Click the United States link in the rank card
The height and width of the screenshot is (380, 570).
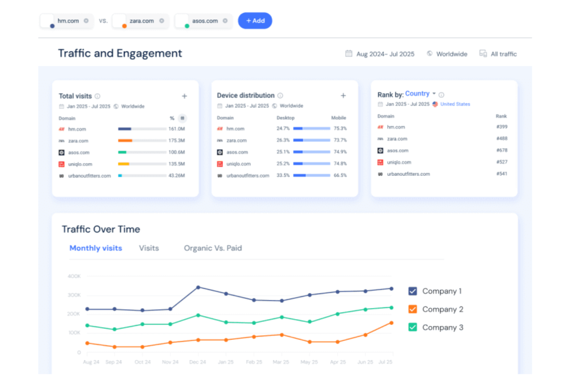tap(455, 104)
